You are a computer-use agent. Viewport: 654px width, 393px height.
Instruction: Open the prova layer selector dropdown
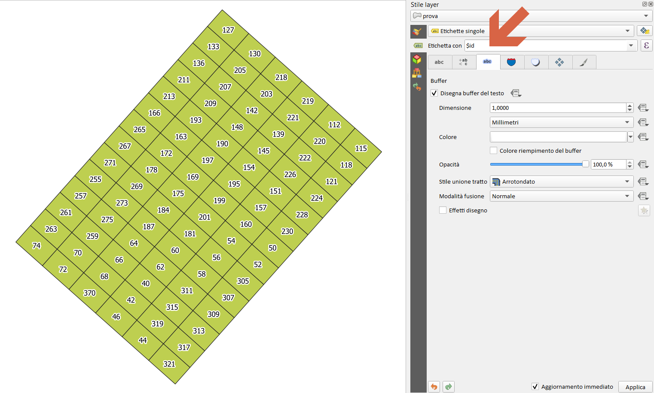[531, 16]
